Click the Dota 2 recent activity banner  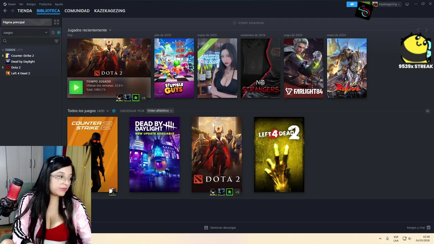pyautogui.click(x=109, y=68)
